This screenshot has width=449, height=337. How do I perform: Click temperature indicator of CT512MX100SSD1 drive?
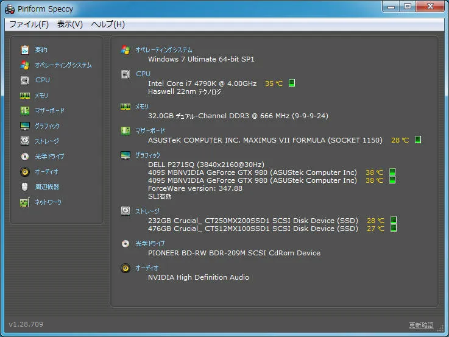pyautogui.click(x=394, y=228)
